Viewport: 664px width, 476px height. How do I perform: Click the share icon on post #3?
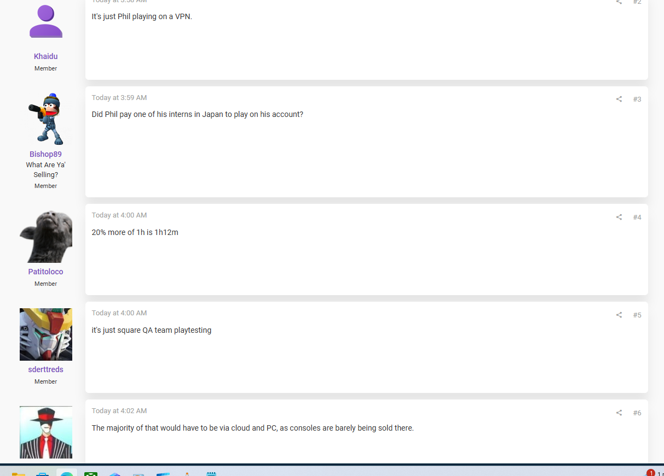619,99
